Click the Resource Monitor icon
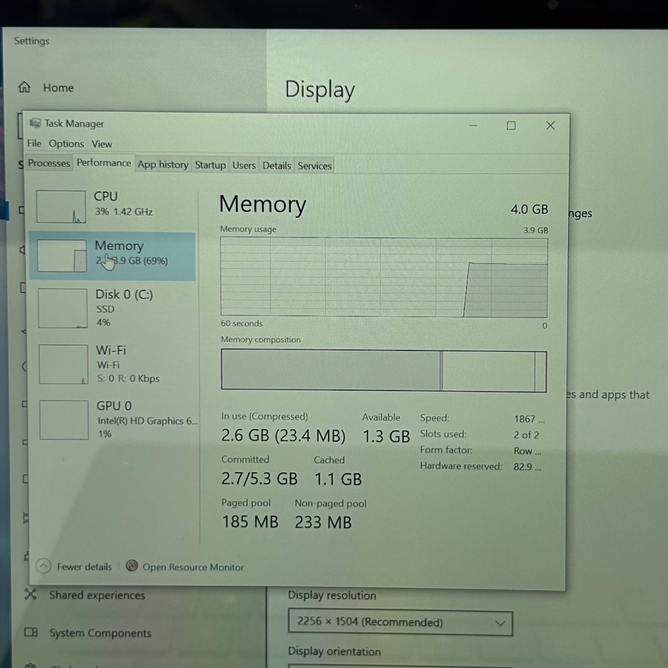 [132, 566]
